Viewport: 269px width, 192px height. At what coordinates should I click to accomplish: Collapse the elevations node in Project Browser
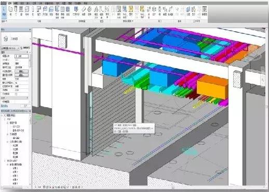(x=8, y=142)
